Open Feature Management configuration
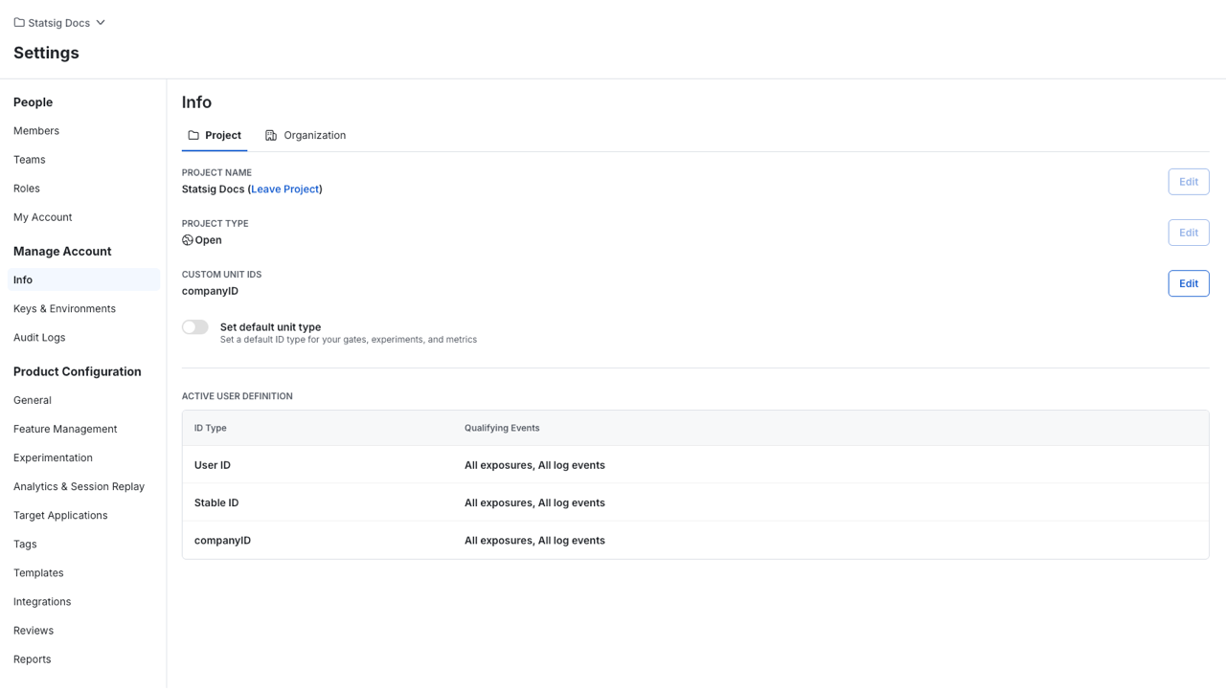The height and width of the screenshot is (691, 1226). 65,429
